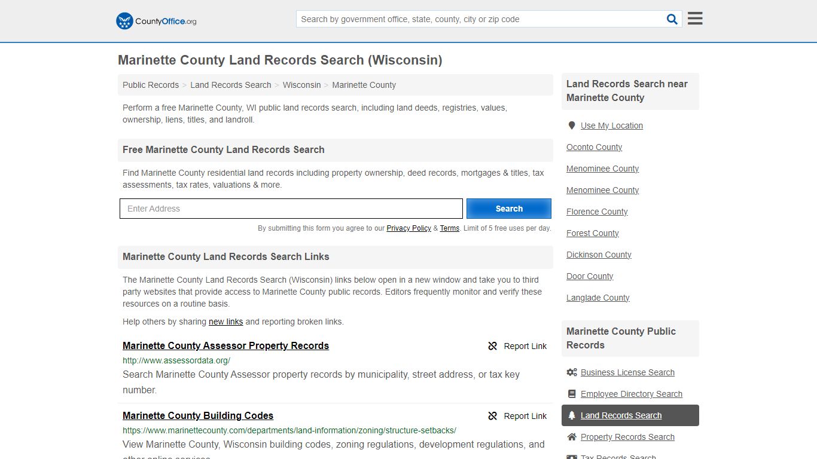
Task: Open the Land Records Search breadcrumb
Action: (x=231, y=85)
